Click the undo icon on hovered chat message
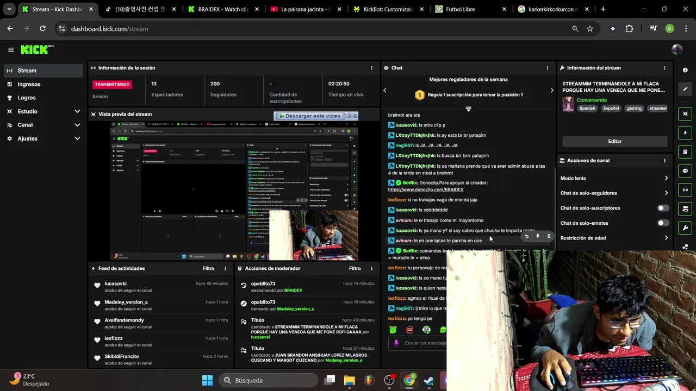Viewport: 696px width, 391px height. point(526,236)
